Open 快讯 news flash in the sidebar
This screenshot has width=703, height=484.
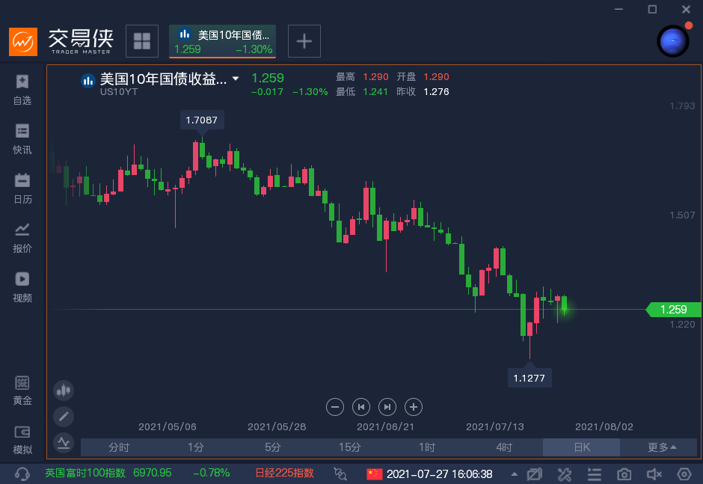(22, 139)
